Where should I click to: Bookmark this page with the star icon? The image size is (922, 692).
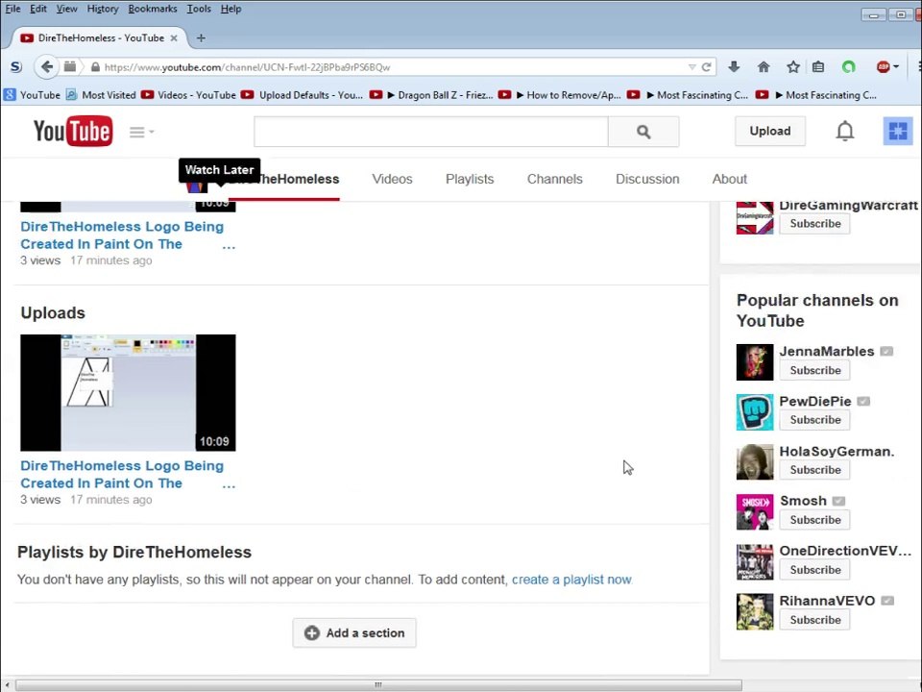point(792,66)
